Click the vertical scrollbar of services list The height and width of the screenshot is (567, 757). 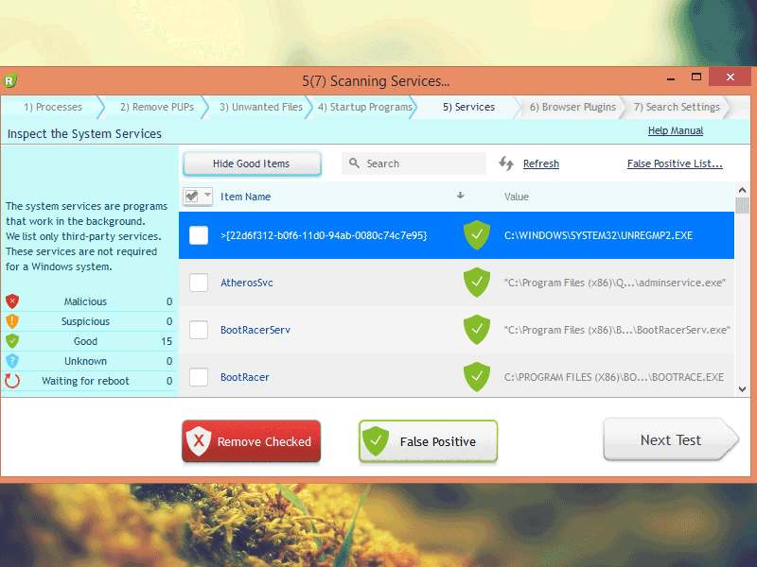point(742,293)
